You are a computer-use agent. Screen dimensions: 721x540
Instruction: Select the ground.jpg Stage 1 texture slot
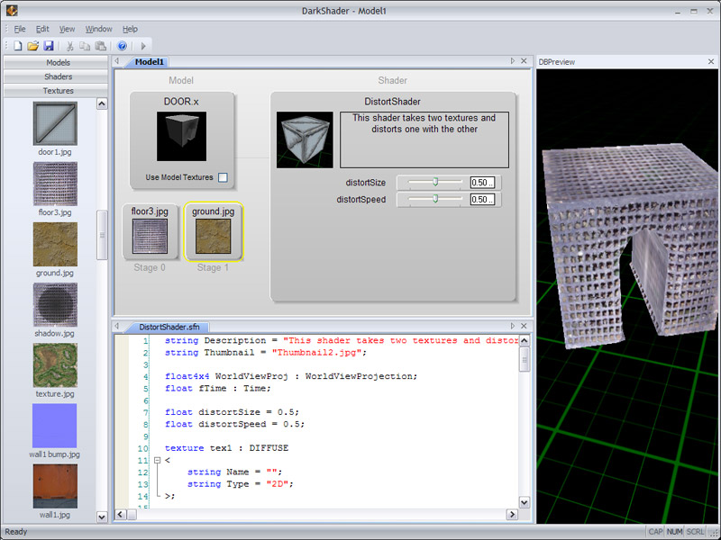tap(214, 236)
